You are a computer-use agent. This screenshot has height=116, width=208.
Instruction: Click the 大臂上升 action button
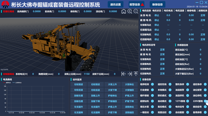coord(112,84)
